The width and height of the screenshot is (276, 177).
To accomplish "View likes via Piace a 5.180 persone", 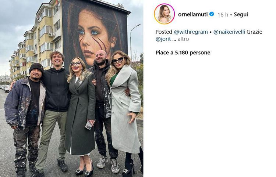I will (x=183, y=53).
